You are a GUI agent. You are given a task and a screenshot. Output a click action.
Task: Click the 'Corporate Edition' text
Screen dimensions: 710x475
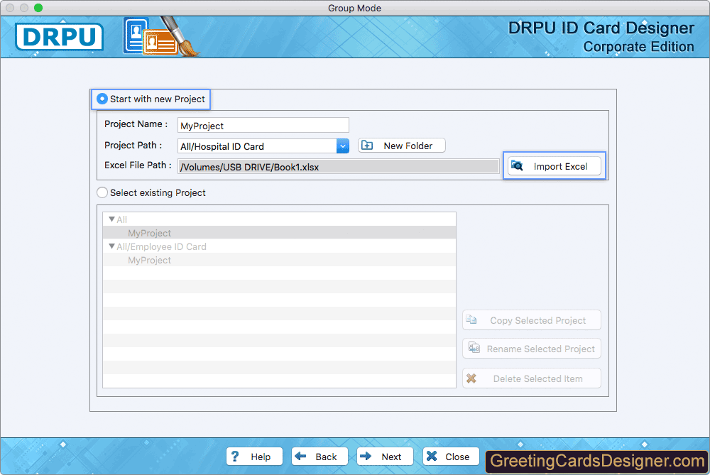[638, 47]
